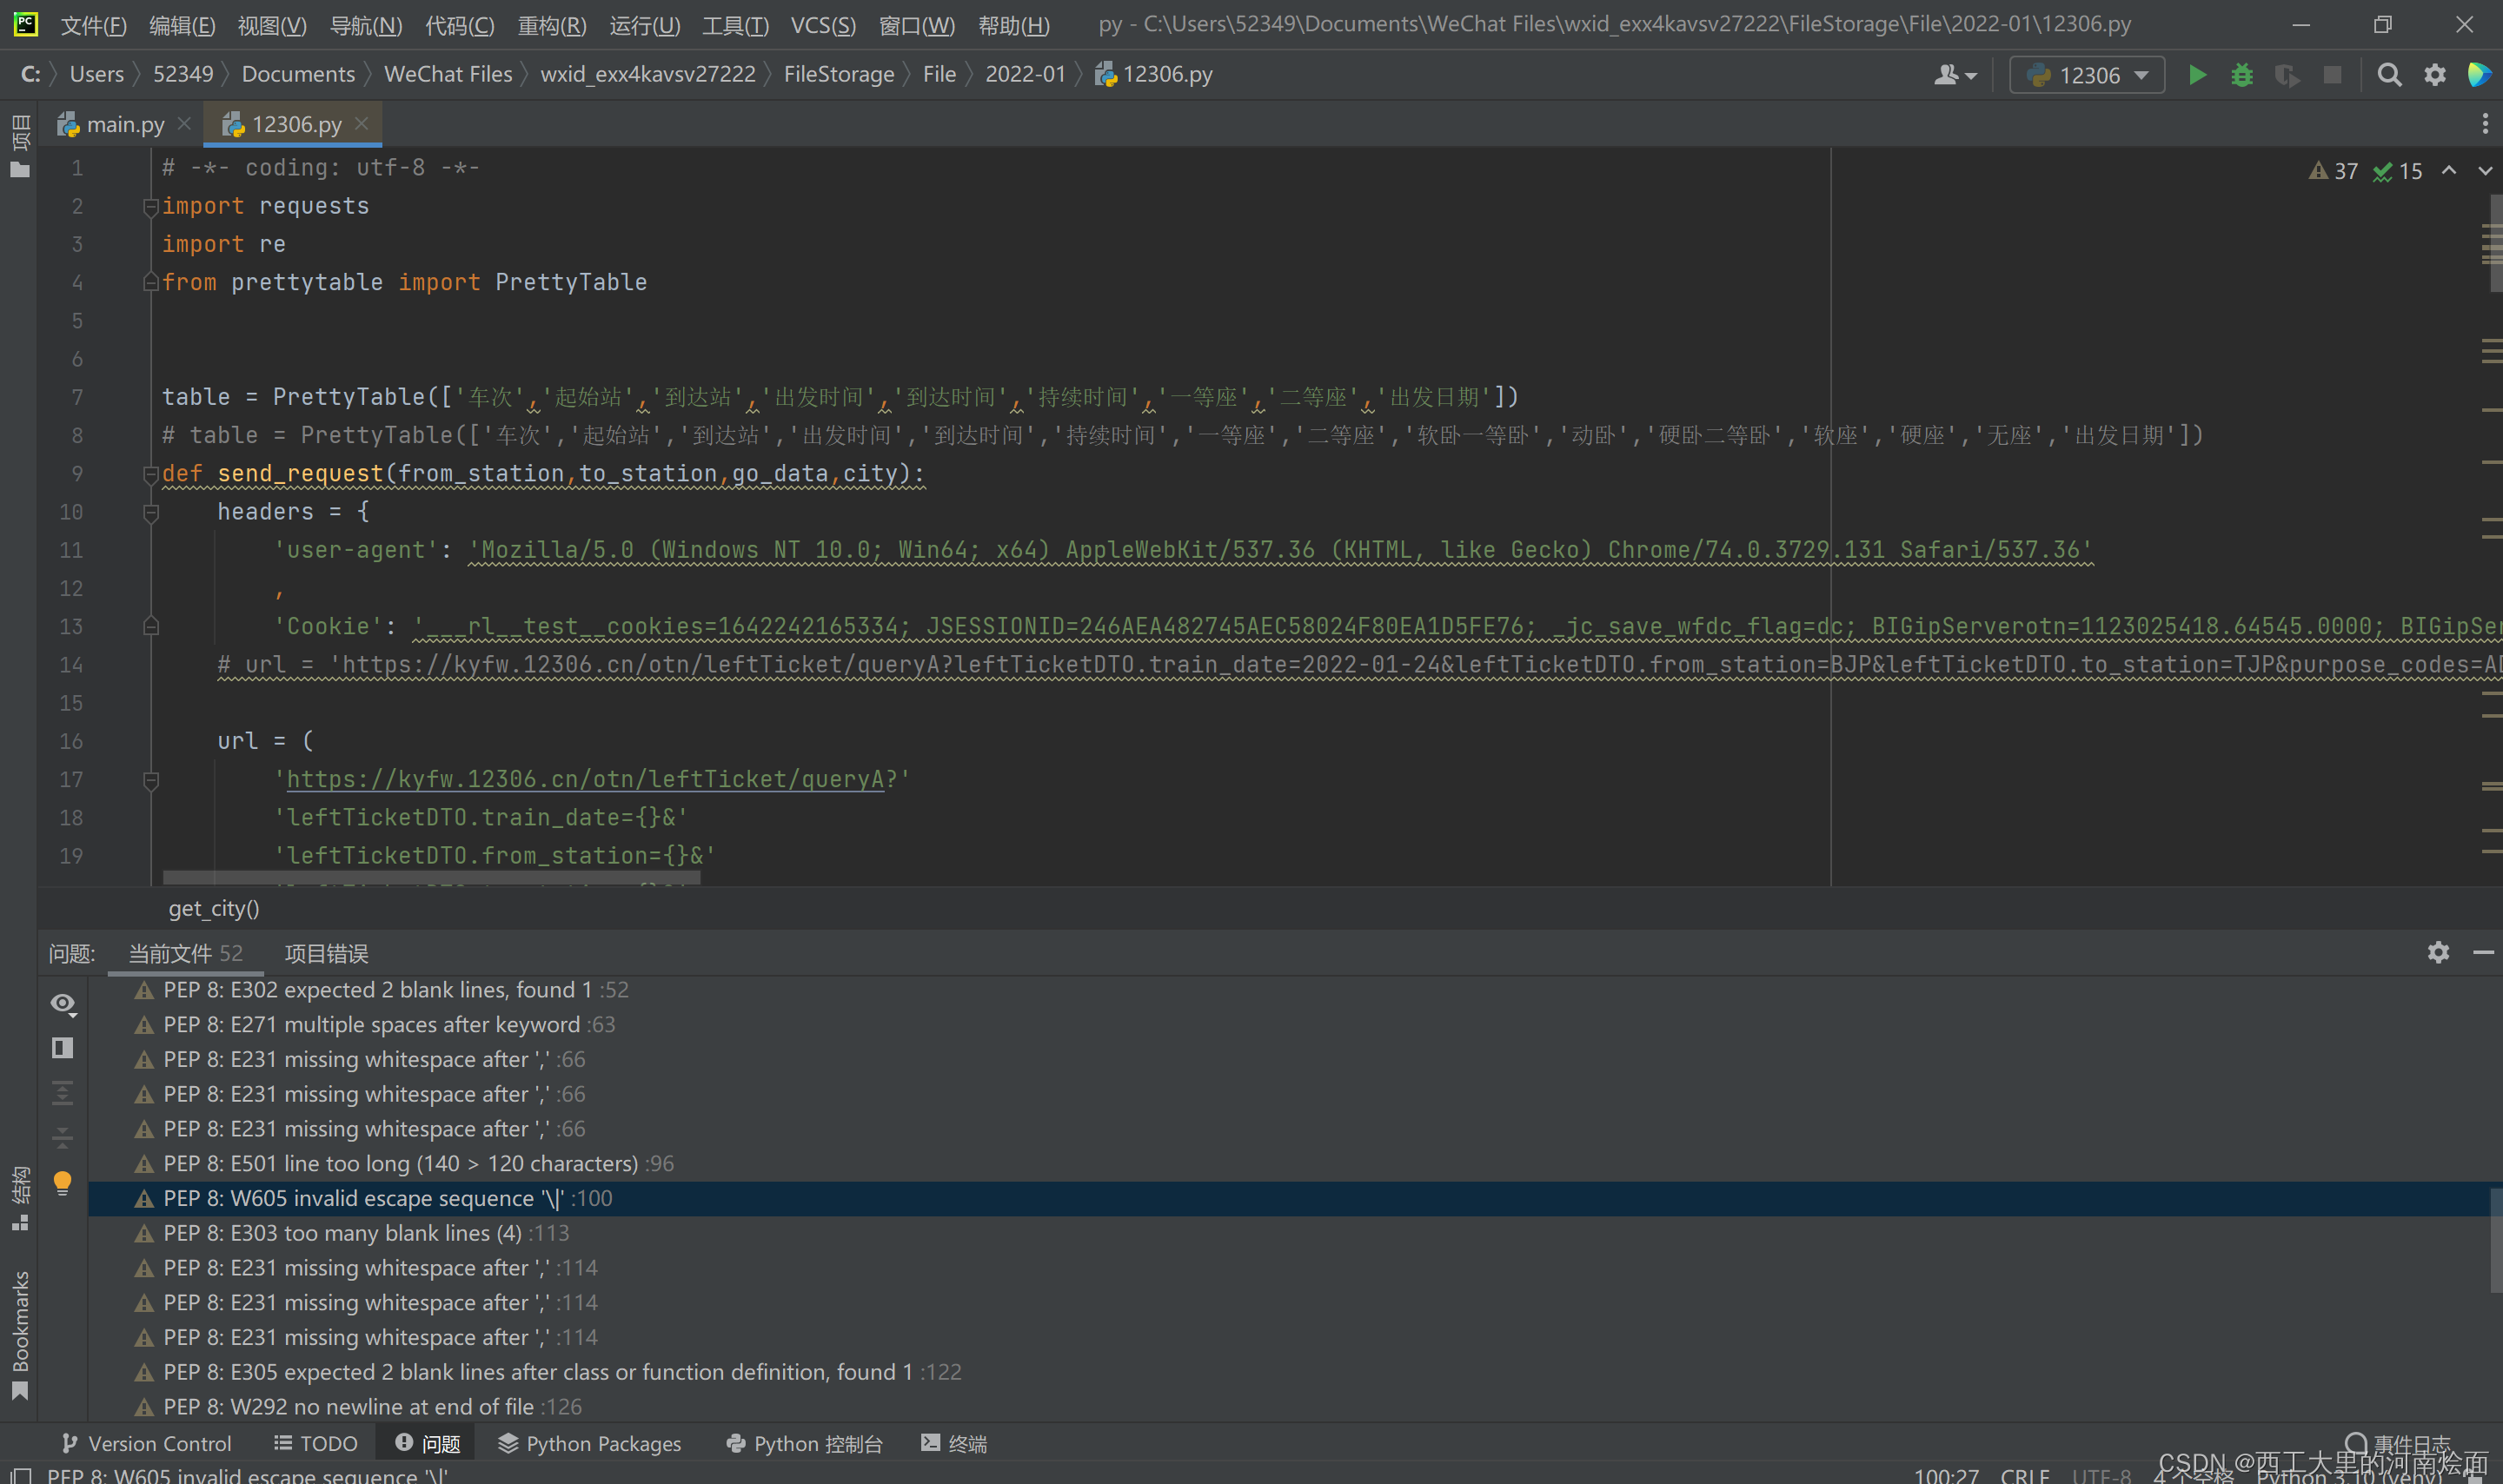Screen dimensions: 2503x1484
Task: Open Python Packages tool window
Action: click(x=589, y=1443)
